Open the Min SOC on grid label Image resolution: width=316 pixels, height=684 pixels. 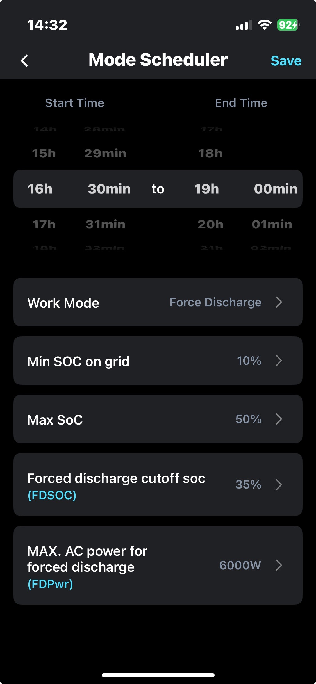78,361
